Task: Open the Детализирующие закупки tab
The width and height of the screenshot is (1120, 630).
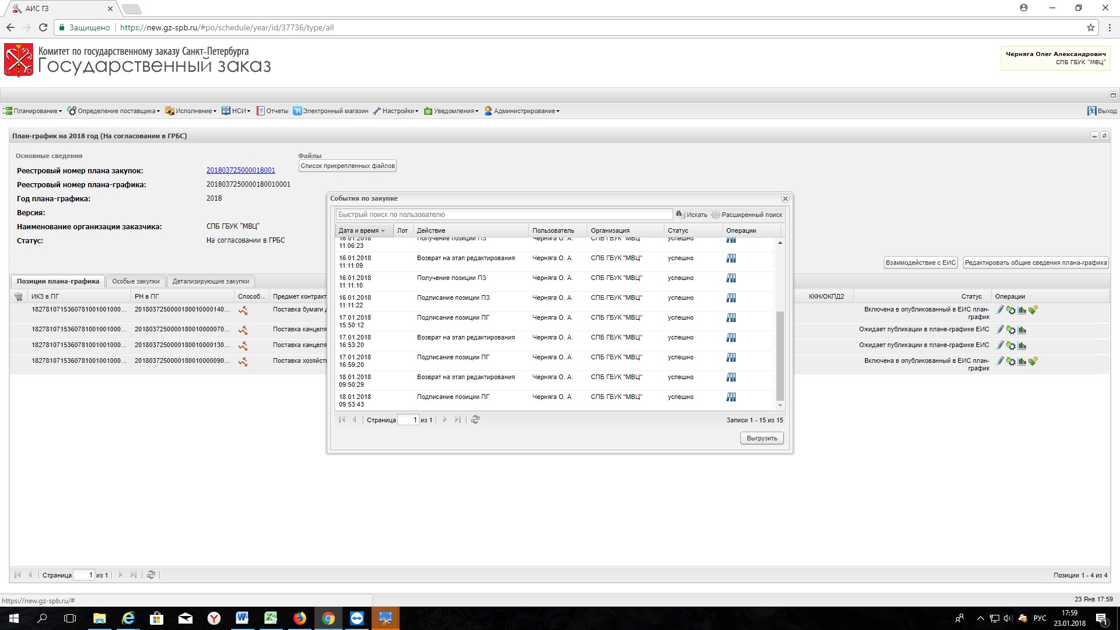Action: click(211, 281)
